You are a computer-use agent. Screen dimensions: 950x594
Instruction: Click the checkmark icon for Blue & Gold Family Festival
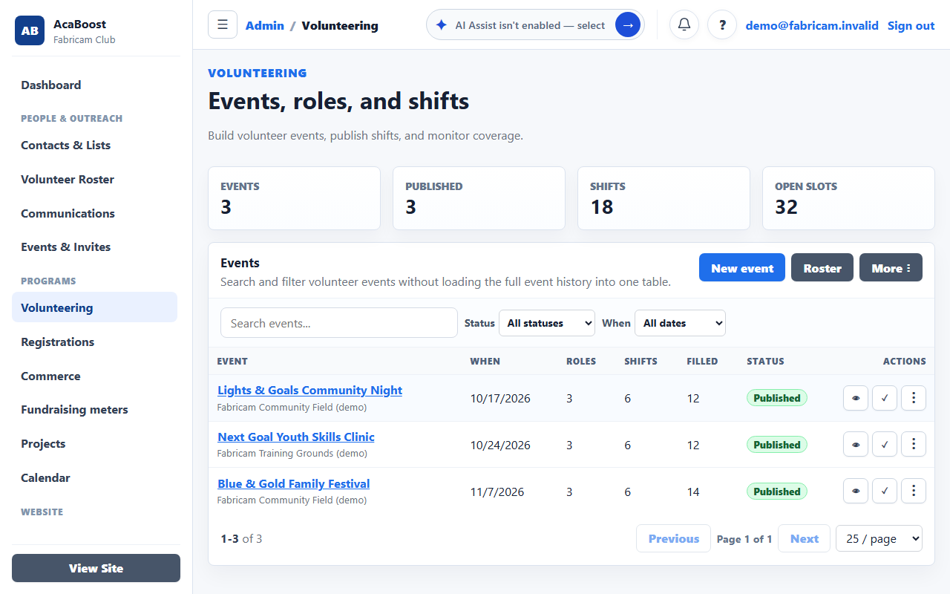[885, 492]
